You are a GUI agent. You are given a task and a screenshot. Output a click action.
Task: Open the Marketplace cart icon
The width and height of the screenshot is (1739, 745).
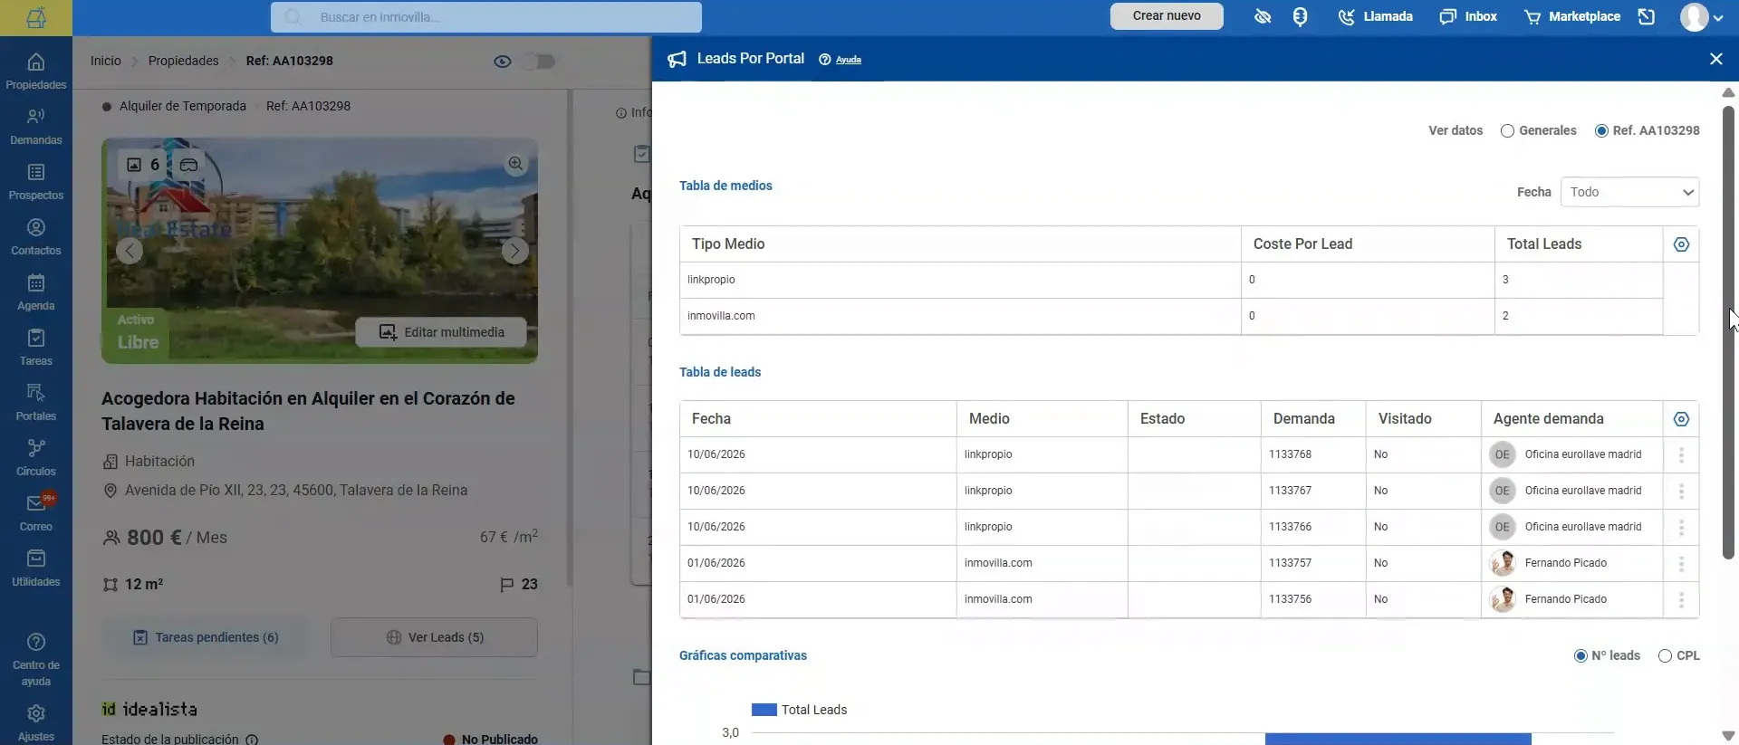click(1532, 16)
